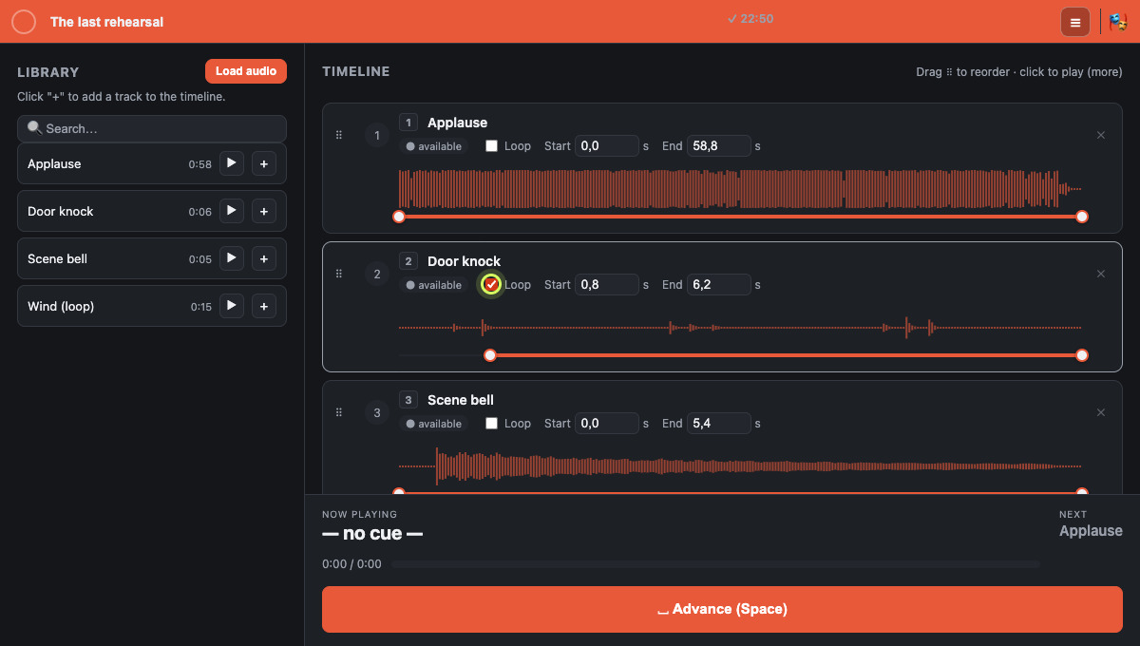Click the Applause 'available' status badge

(x=434, y=146)
